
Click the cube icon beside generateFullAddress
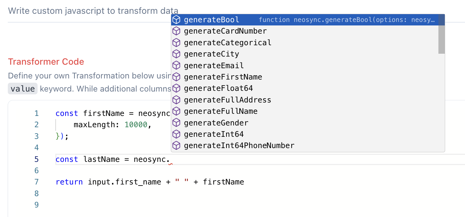[176, 100]
